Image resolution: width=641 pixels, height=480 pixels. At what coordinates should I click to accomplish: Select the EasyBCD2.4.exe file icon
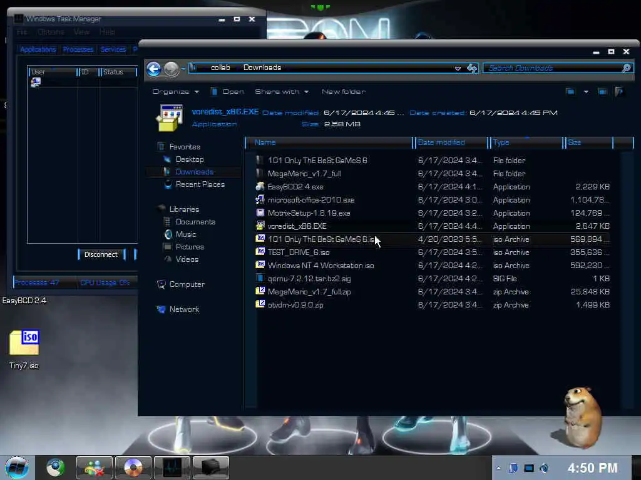260,186
